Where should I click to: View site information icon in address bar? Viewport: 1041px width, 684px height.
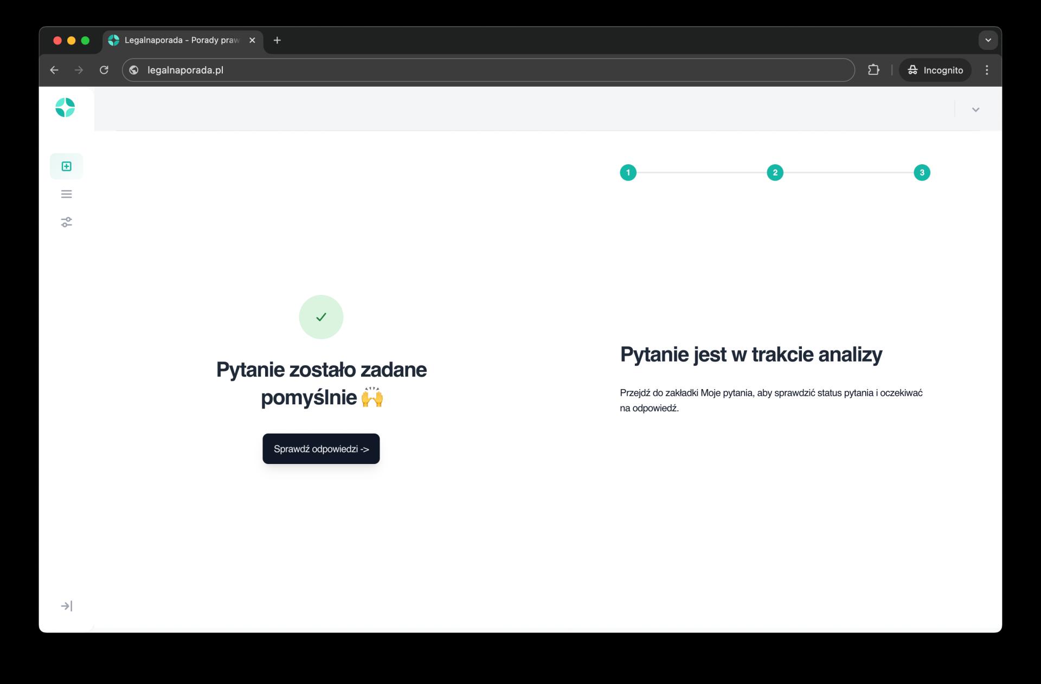pos(134,70)
